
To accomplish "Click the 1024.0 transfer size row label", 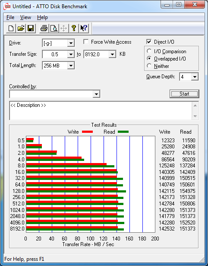I will 17,210.
